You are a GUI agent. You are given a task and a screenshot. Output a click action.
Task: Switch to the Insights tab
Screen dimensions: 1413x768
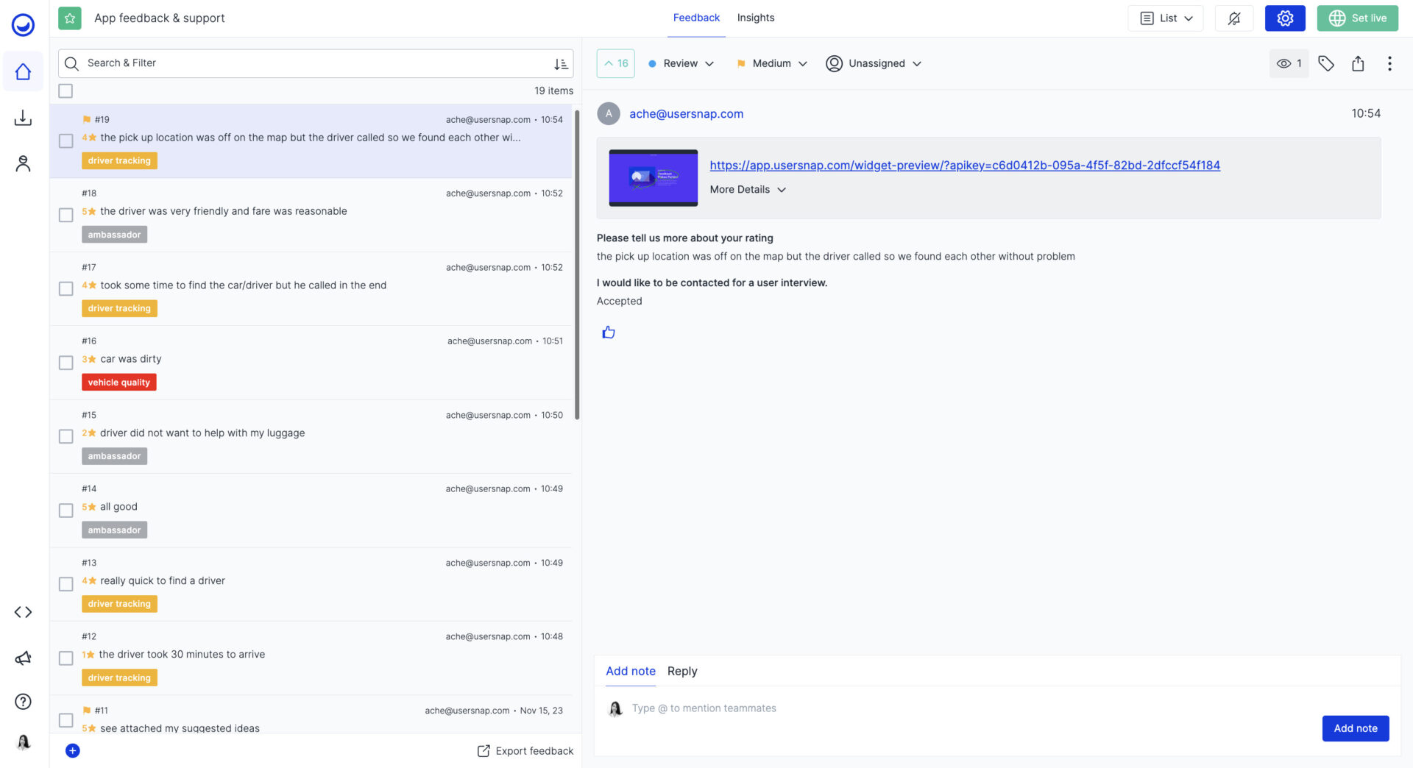[x=755, y=18]
